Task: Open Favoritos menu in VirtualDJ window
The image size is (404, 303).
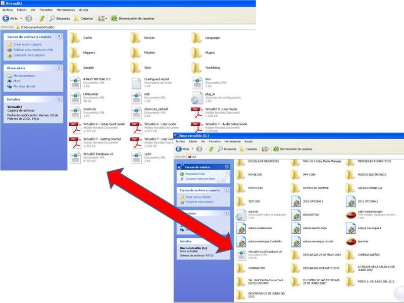Action: click(x=46, y=10)
